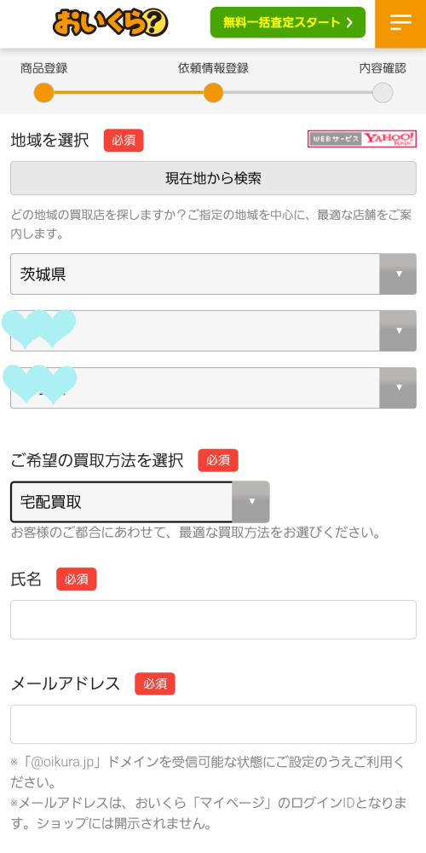The image size is (426, 853).
Task: Click the arrow on 茨城県 dropdown
Action: [398, 274]
